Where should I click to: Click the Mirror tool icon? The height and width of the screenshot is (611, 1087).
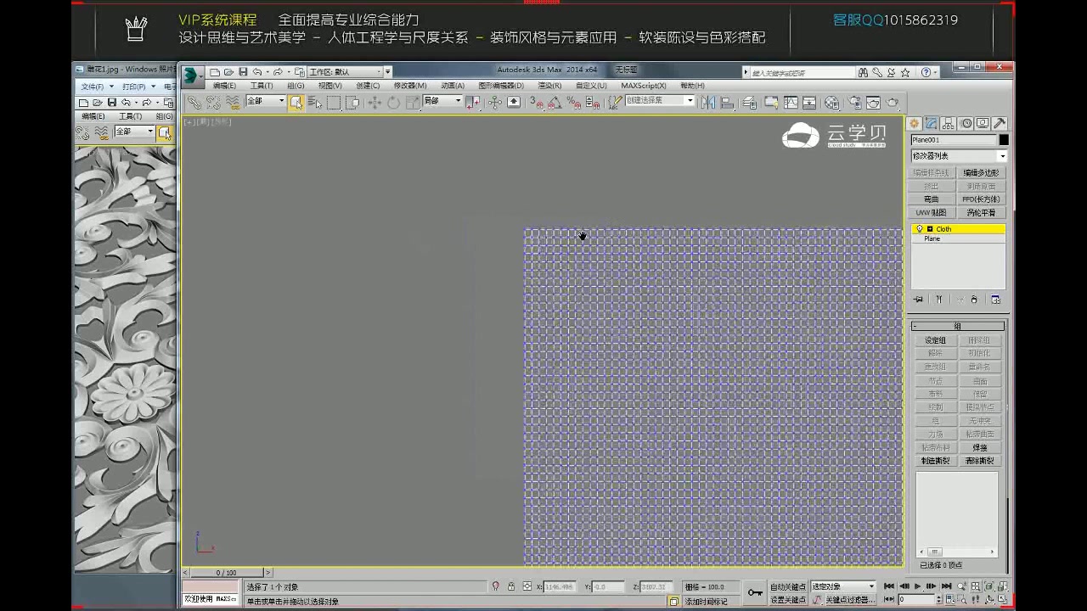click(x=708, y=102)
